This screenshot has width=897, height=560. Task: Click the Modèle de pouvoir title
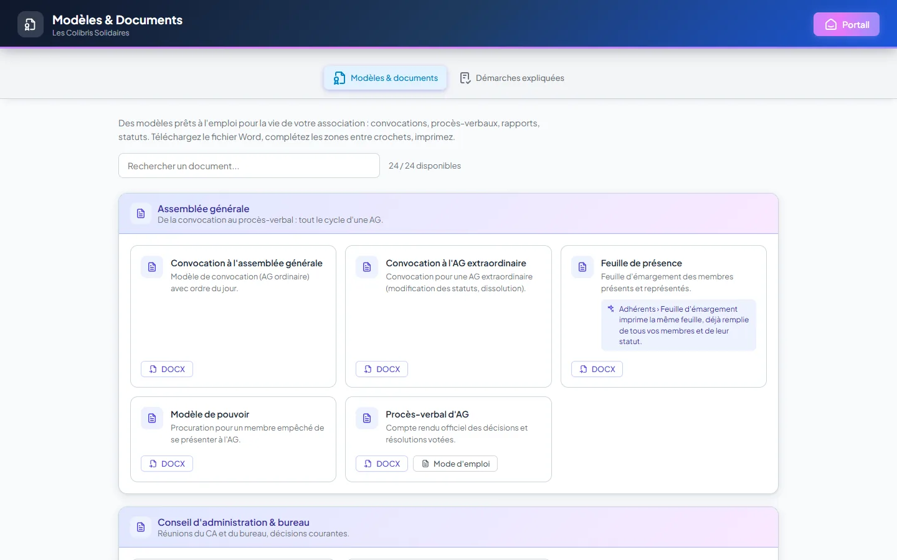click(x=210, y=414)
